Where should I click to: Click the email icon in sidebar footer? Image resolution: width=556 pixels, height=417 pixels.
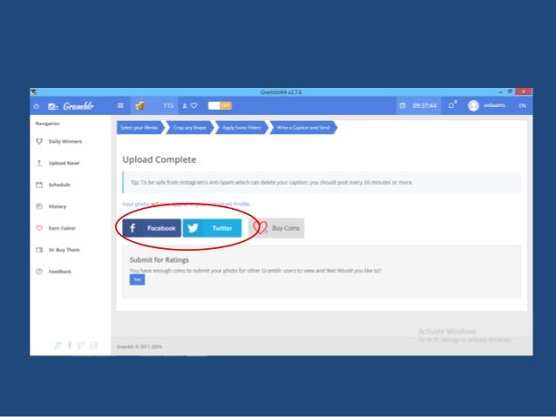(x=93, y=345)
